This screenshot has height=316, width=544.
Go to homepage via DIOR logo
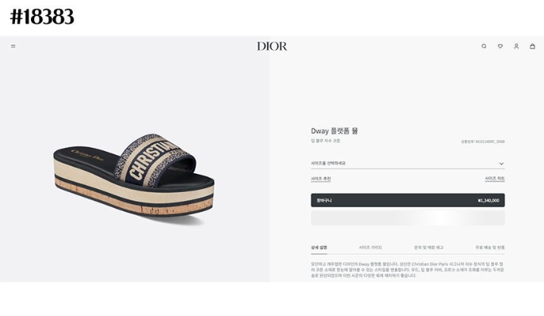[x=272, y=46]
